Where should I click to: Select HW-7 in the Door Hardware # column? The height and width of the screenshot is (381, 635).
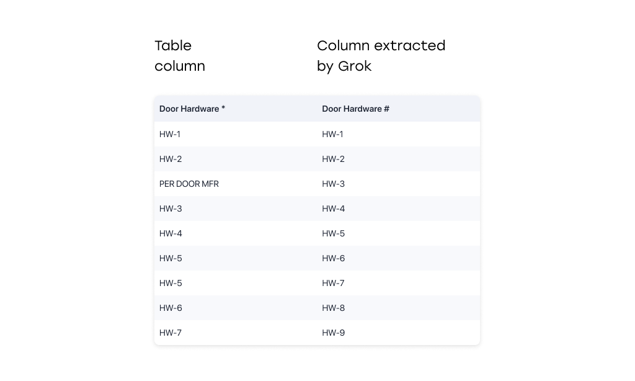(x=334, y=283)
